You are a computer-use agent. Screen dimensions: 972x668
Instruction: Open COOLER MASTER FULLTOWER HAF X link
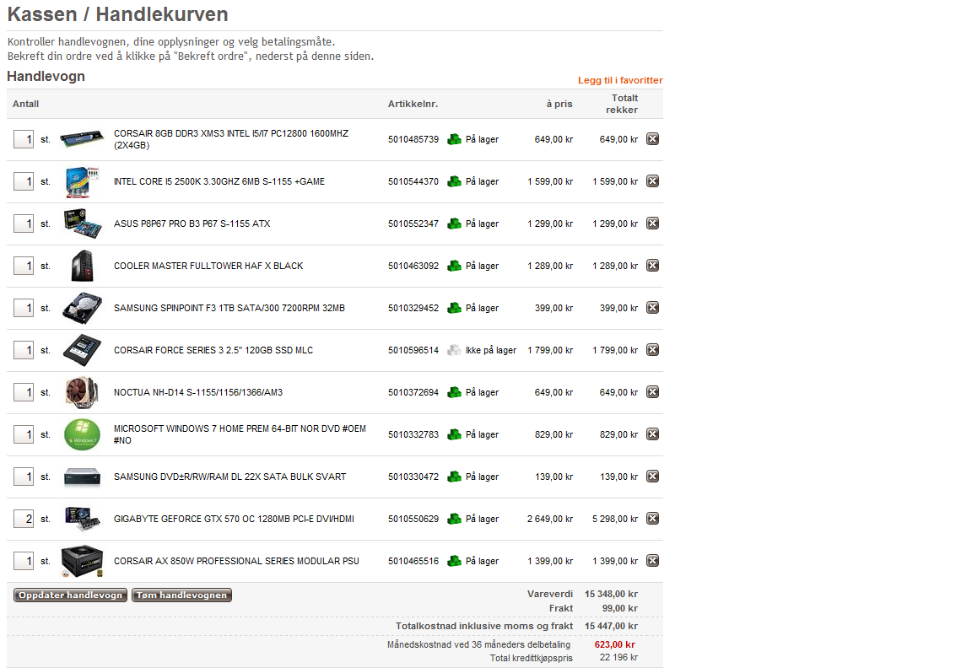point(208,266)
